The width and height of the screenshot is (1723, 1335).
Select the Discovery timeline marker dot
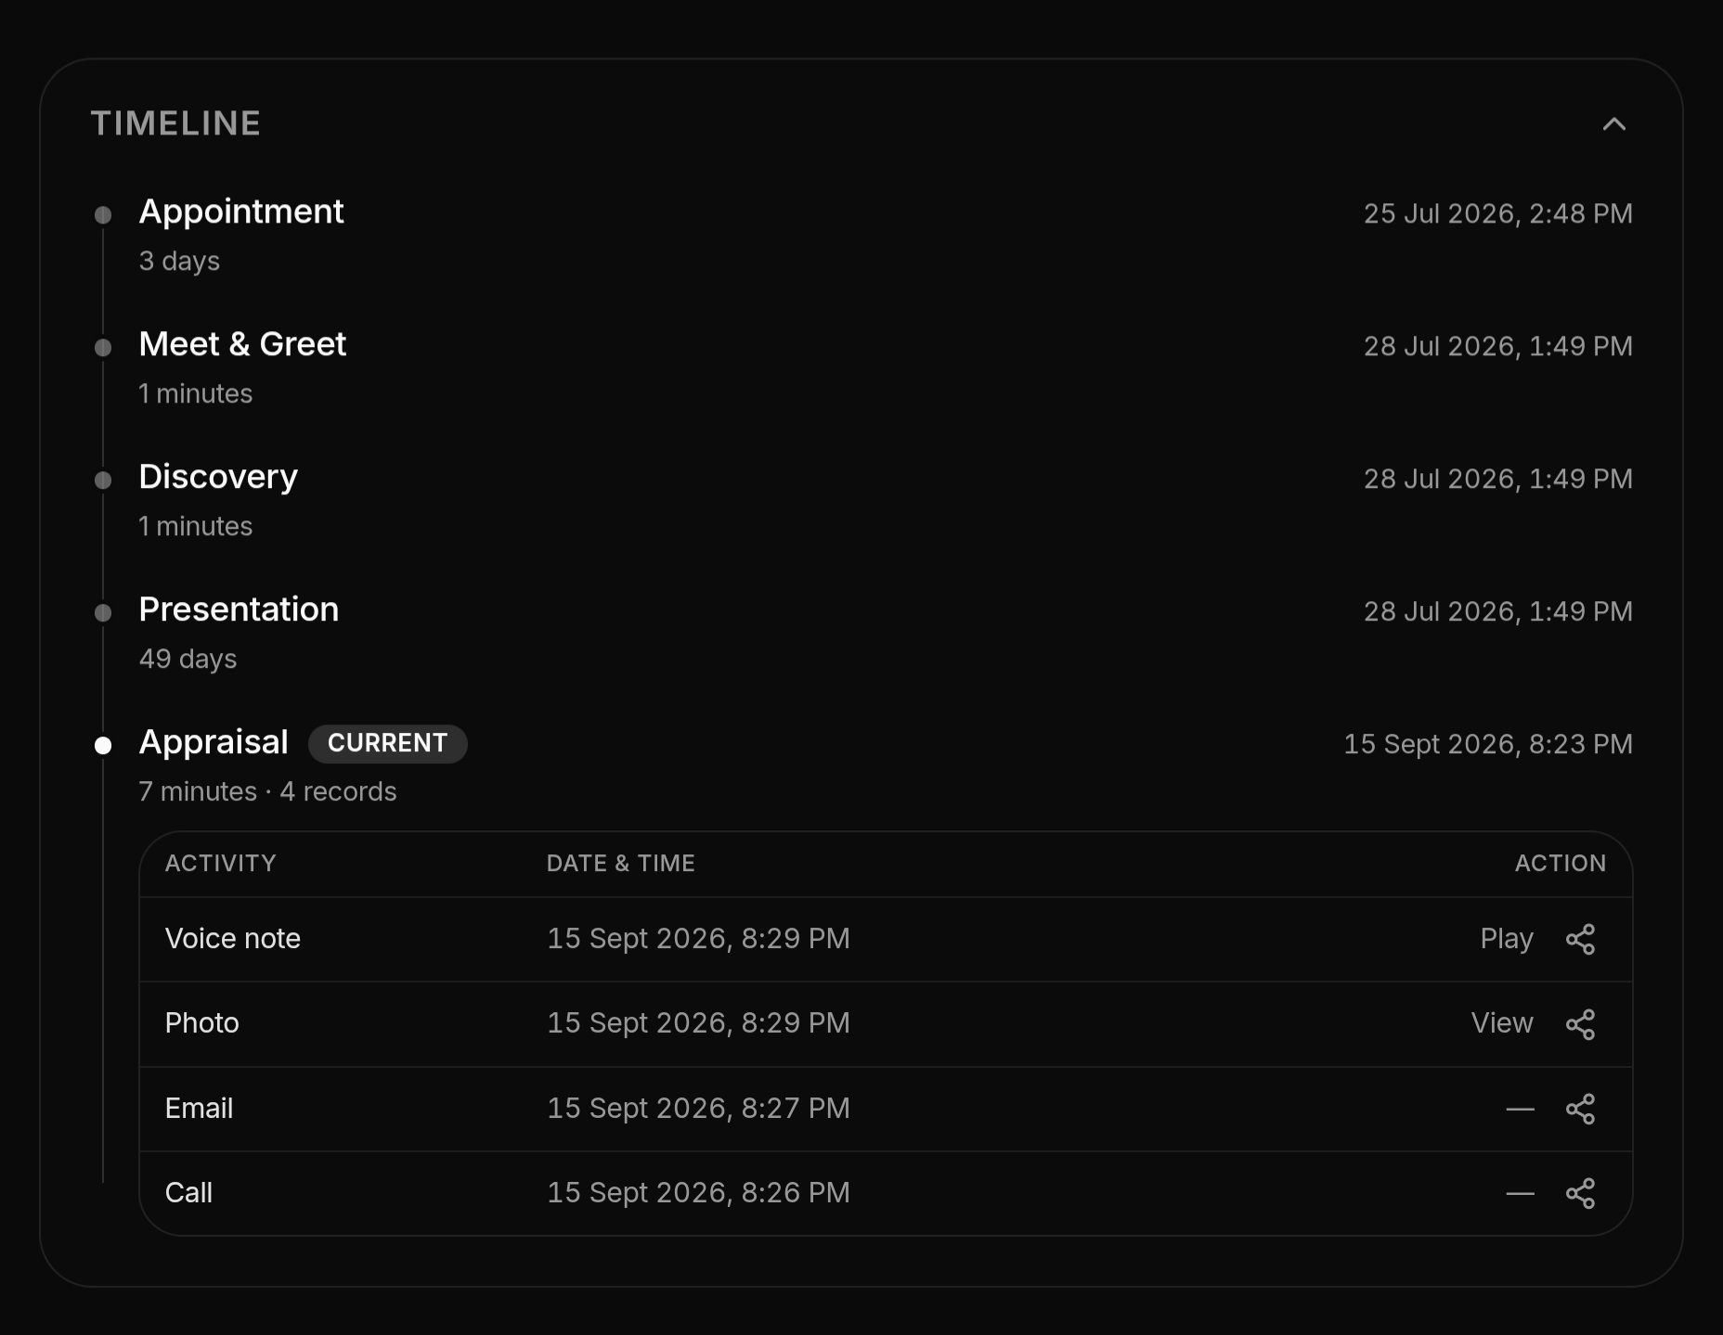point(103,481)
